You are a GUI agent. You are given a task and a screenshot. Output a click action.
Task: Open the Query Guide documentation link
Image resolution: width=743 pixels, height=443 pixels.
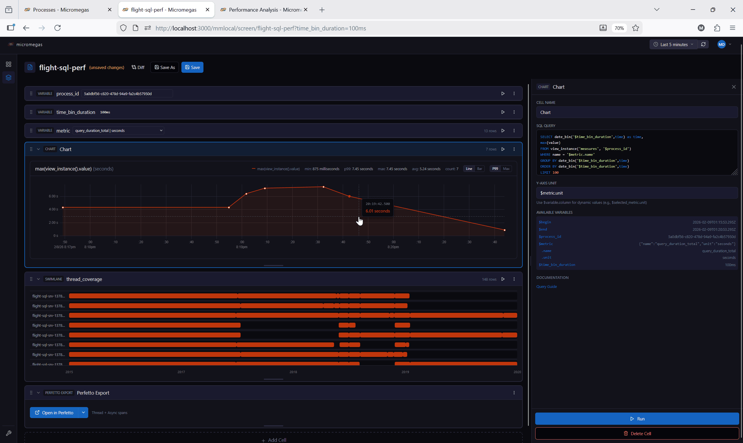pyautogui.click(x=547, y=286)
